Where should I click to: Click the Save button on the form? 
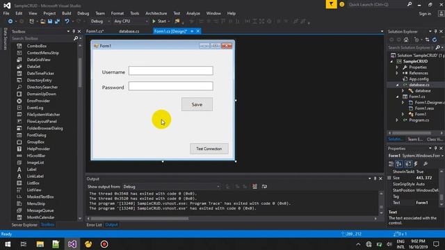click(197, 104)
